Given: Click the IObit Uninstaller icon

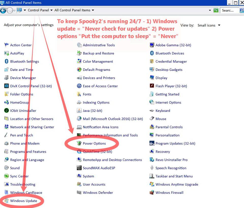Looking at the screenshot, I should click(6, 111).
